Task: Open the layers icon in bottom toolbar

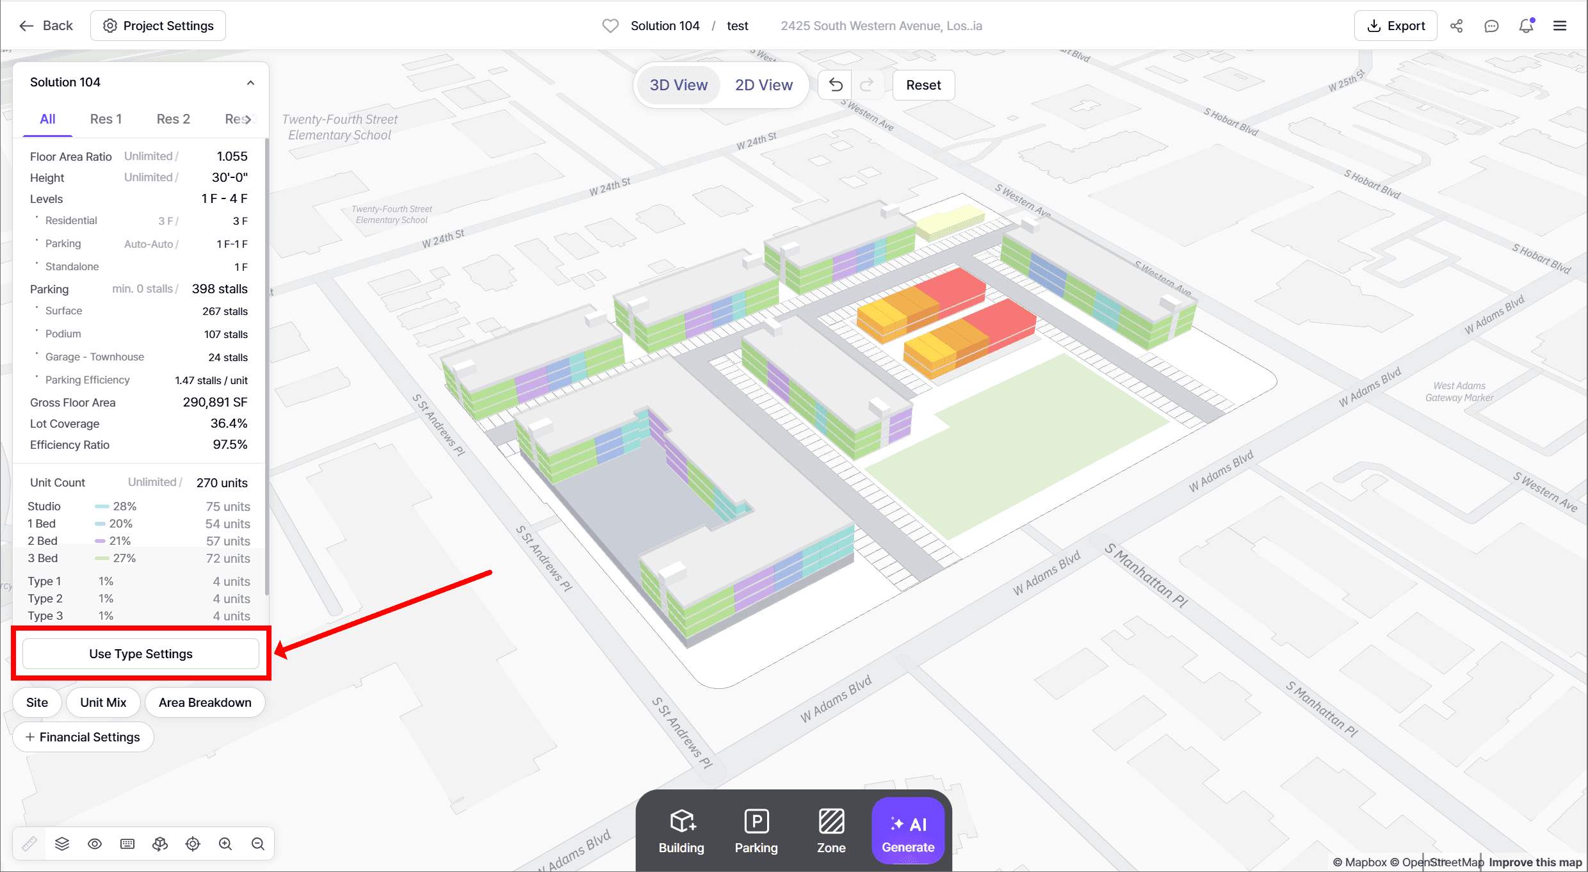Action: coord(62,844)
